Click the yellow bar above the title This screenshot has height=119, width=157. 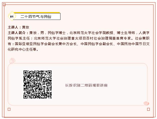pyautogui.click(x=37, y=13)
